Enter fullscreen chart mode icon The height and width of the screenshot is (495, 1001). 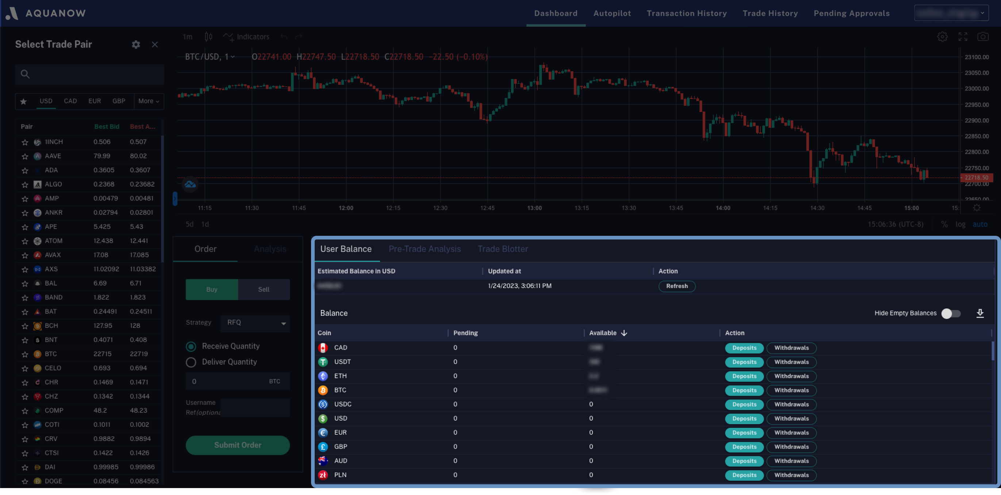coord(963,37)
